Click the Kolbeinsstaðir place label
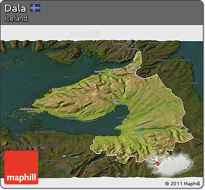 61,169
